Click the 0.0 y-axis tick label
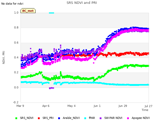Viewport: 164px width, 123px height. [16, 87]
